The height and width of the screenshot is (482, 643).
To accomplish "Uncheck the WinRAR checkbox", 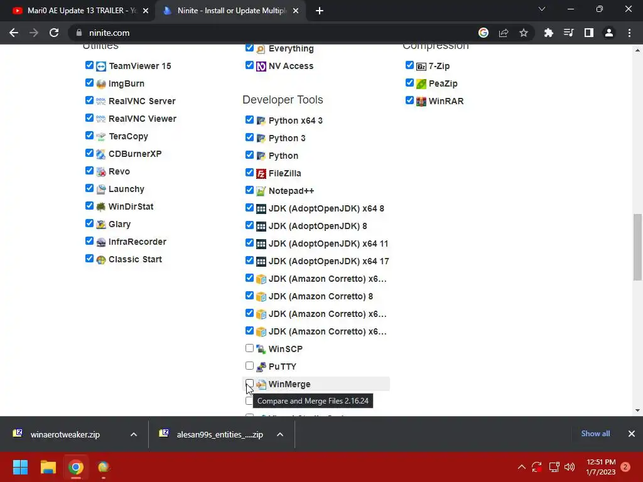I will [x=409, y=100].
